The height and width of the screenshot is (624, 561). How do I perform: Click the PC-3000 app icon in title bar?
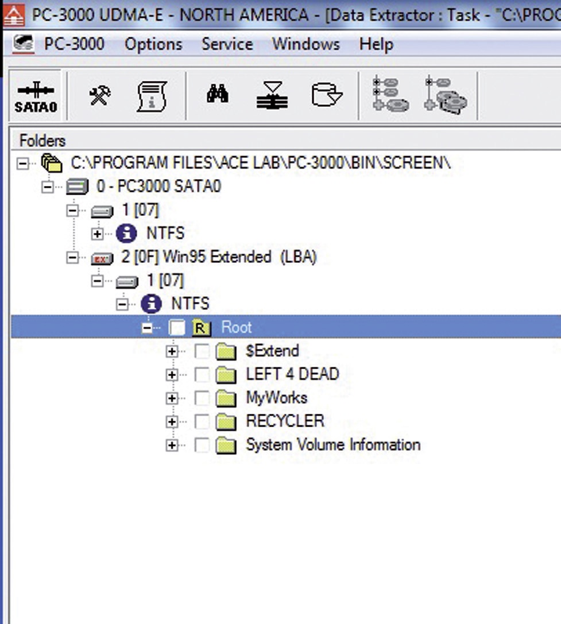pos(14,15)
